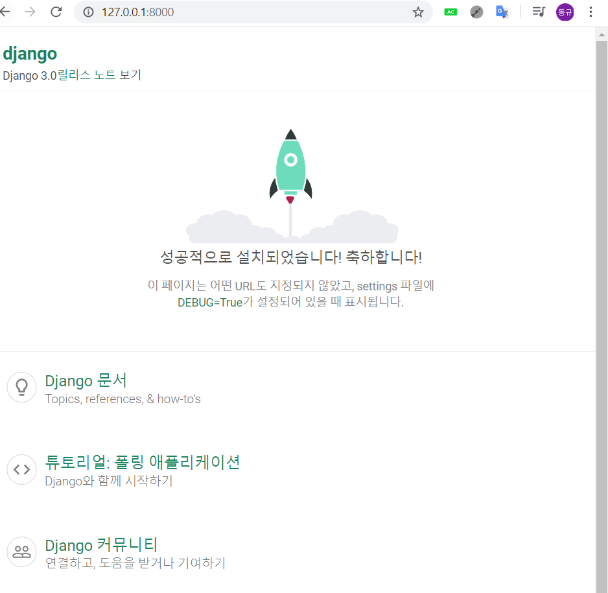The image size is (608, 593).
Task: Open 튜토리얼: 폴링 애플리케이션 link
Action: click(143, 462)
